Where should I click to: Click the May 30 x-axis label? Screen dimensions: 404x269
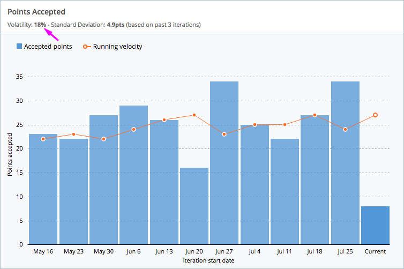click(103, 251)
